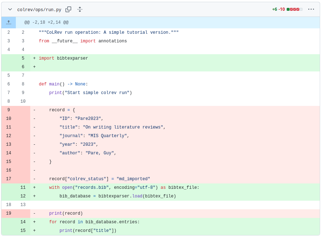Click old line number 17 colrev_status line
The height and width of the screenshot is (238, 323).
click(x=9, y=179)
